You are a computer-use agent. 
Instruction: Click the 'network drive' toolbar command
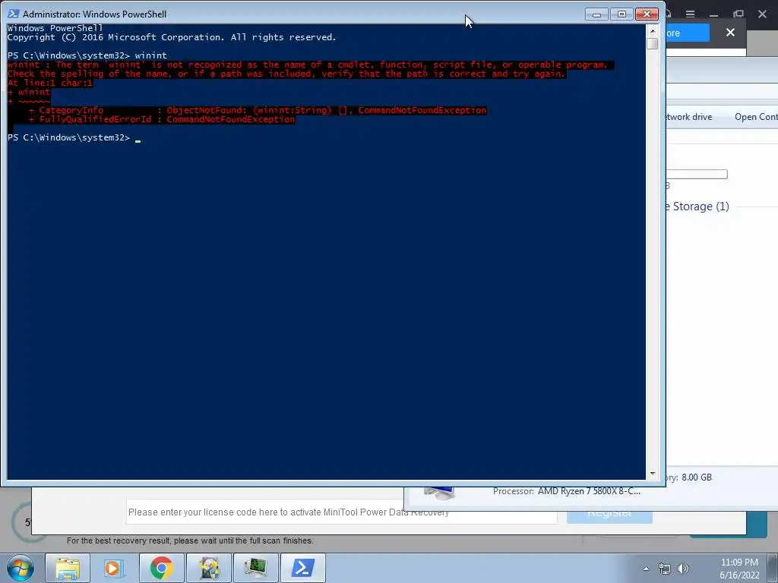coord(688,117)
